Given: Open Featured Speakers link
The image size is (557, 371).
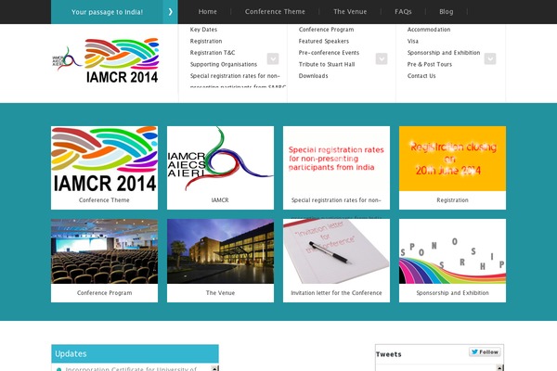Looking at the screenshot, I should [x=324, y=41].
